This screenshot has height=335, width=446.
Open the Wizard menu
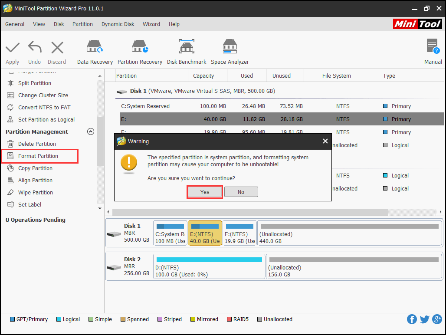pos(151,24)
